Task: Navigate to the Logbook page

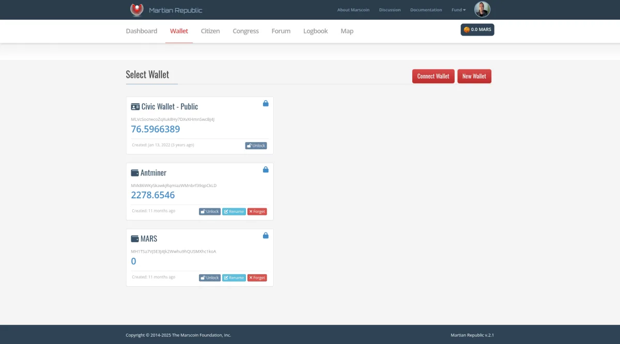Action: [x=315, y=30]
